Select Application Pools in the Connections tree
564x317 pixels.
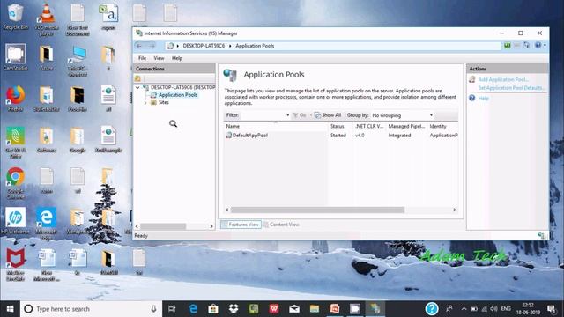coord(178,95)
